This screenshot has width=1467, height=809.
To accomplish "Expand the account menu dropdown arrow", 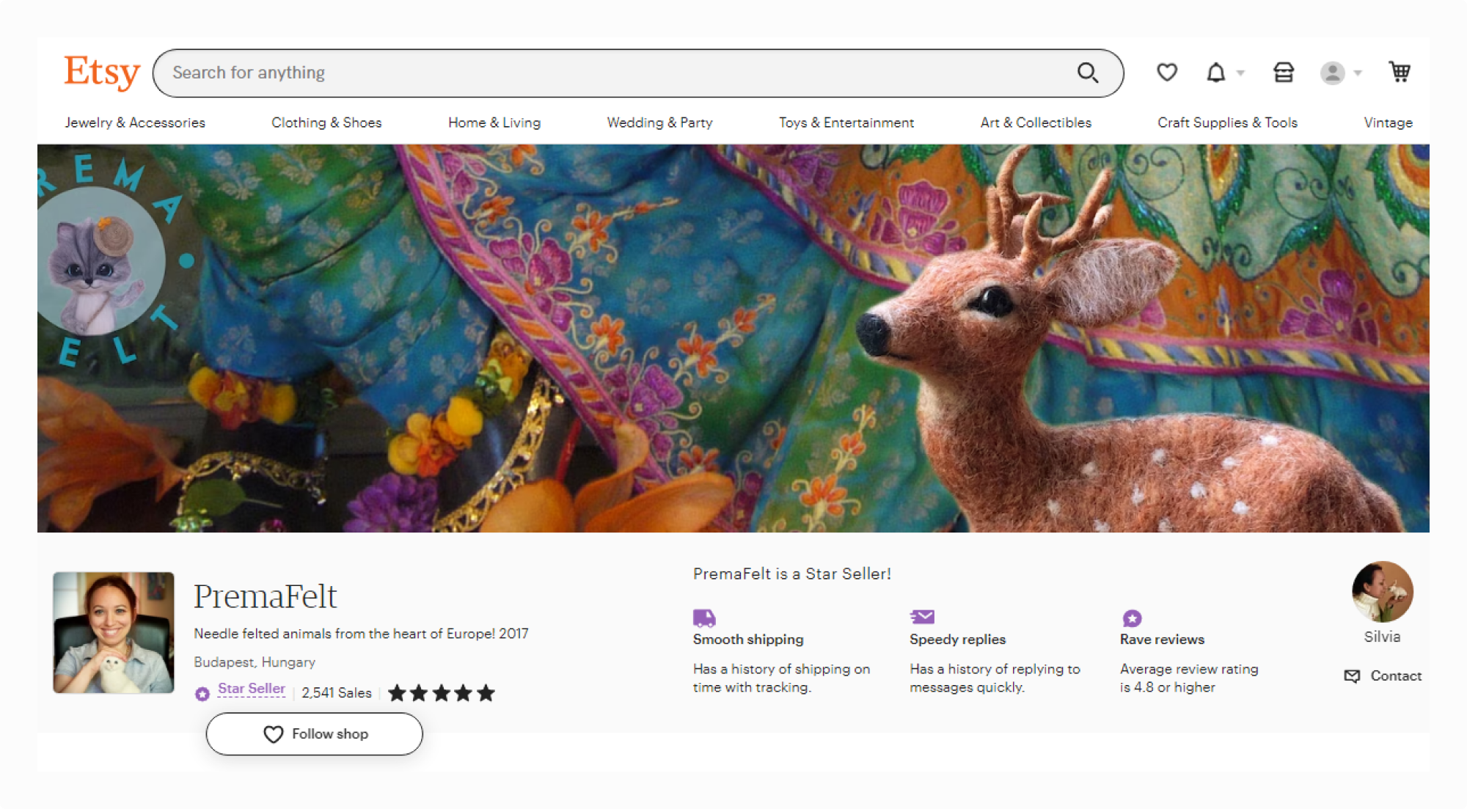I will (x=1358, y=73).
